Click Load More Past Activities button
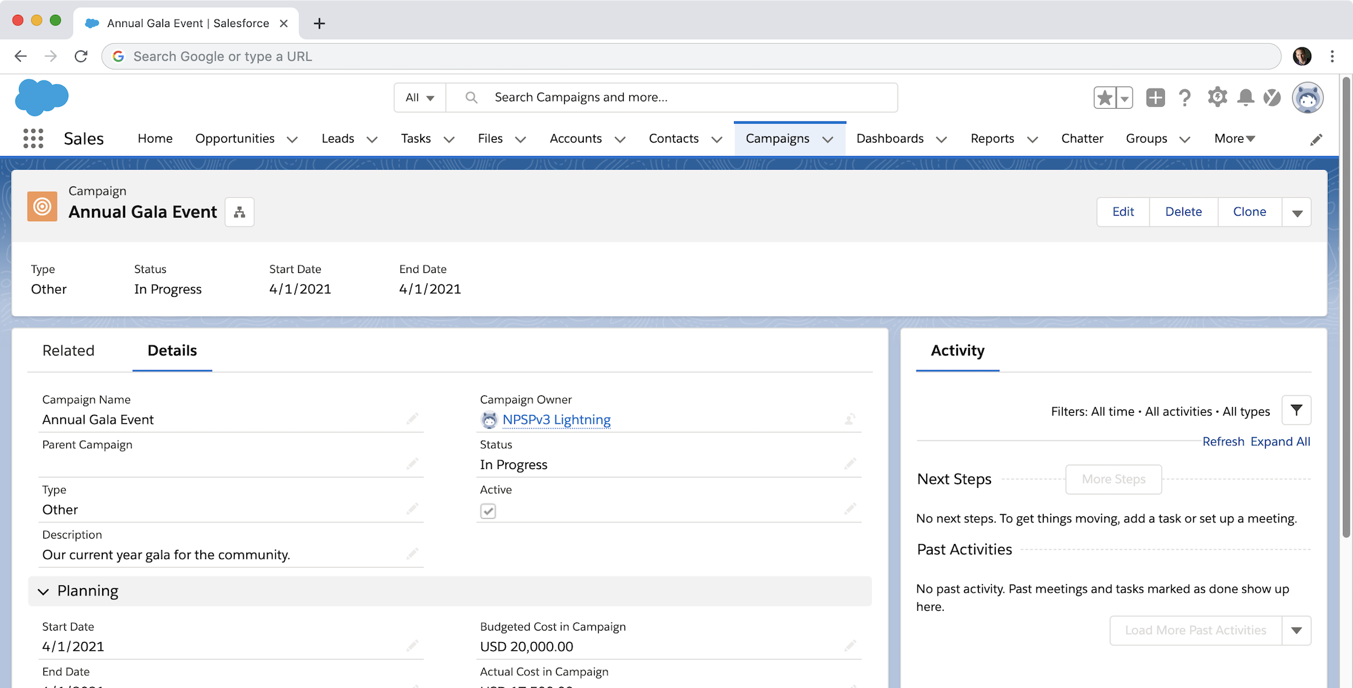This screenshot has width=1353, height=688. coord(1195,631)
